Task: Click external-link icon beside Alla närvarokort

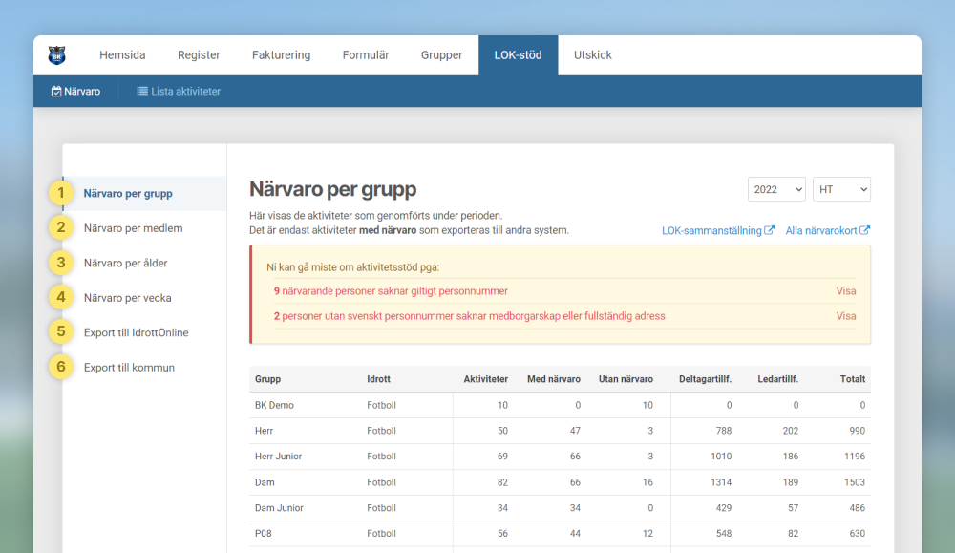Action: [865, 230]
